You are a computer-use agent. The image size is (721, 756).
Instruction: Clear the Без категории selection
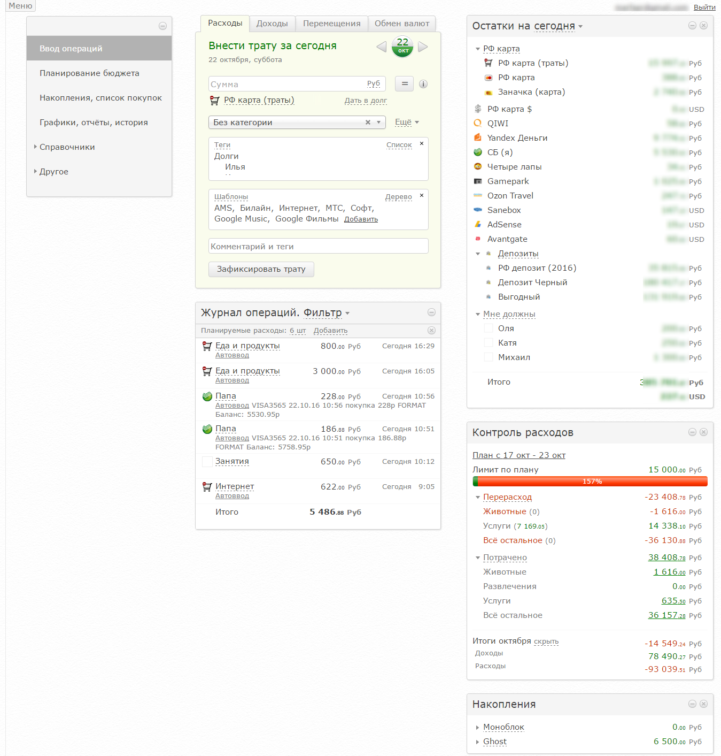368,123
